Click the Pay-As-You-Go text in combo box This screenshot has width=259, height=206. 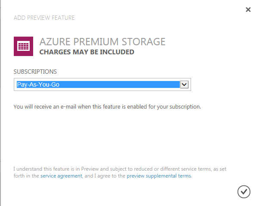38,84
